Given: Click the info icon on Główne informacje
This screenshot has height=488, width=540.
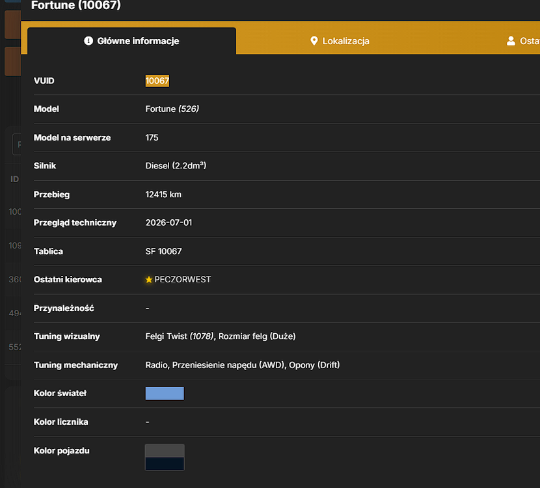Looking at the screenshot, I should [88, 41].
